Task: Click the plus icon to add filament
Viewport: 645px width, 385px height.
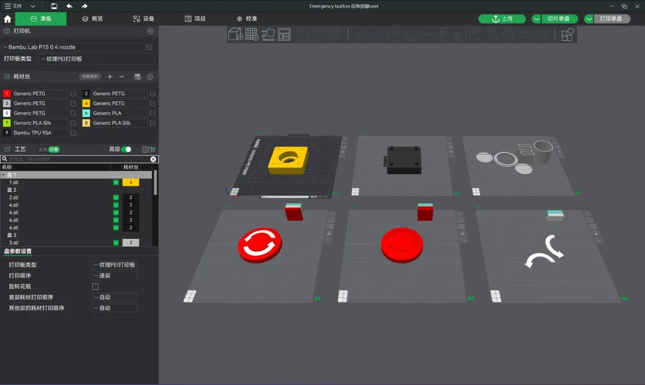Action: (110, 77)
